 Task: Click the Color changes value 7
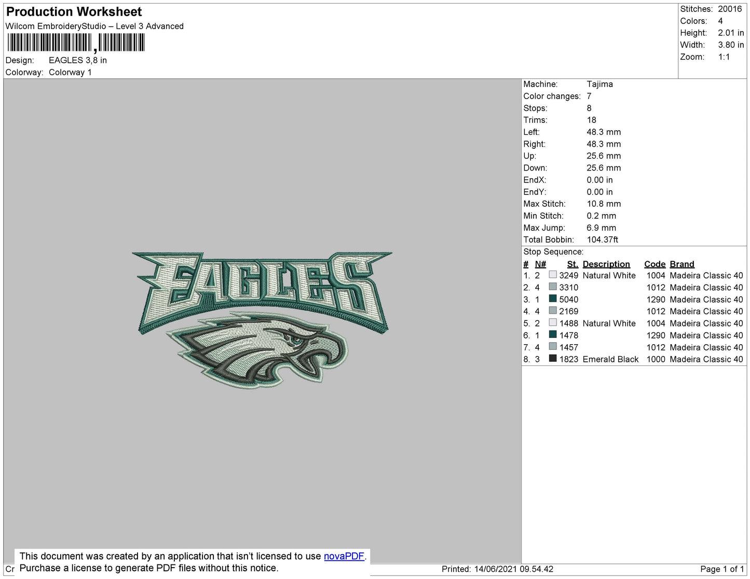coord(589,96)
